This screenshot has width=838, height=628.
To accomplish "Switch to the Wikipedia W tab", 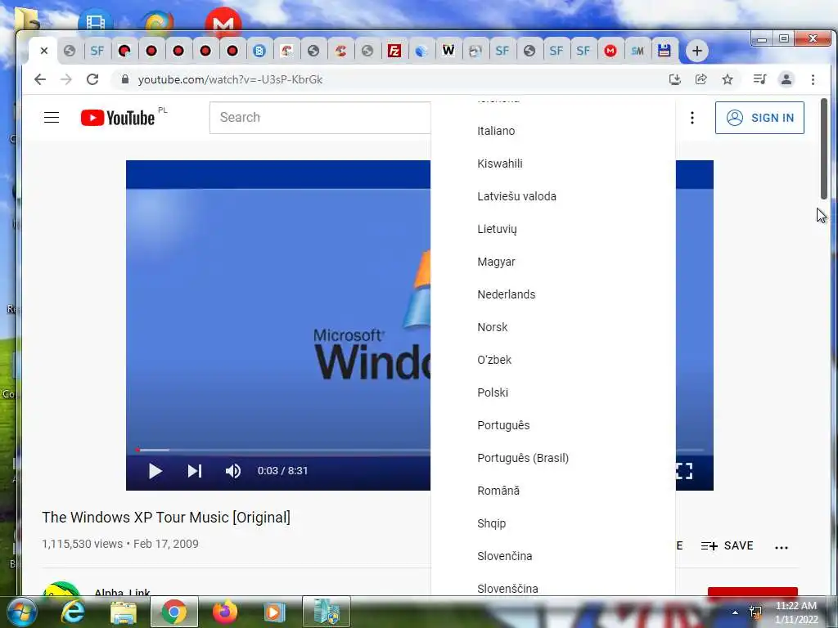I will [x=448, y=51].
